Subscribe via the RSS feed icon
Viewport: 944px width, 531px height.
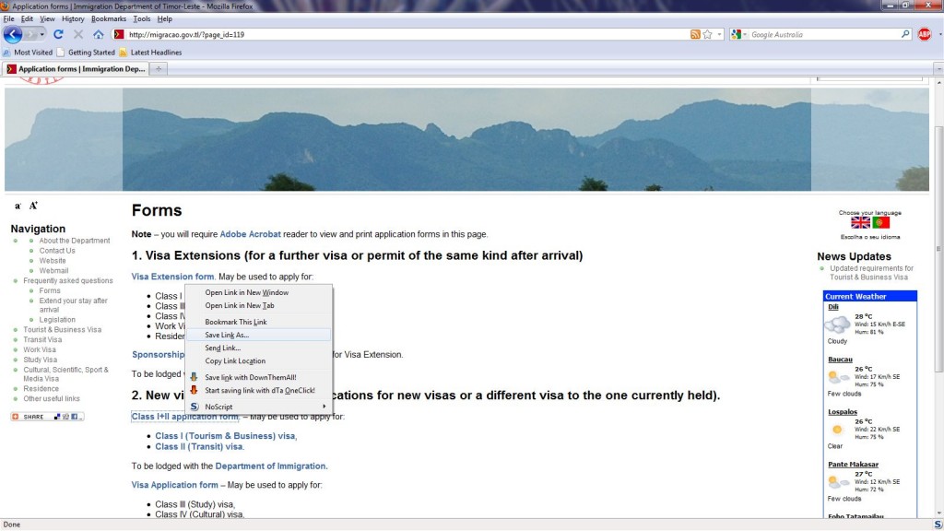pyautogui.click(x=695, y=34)
